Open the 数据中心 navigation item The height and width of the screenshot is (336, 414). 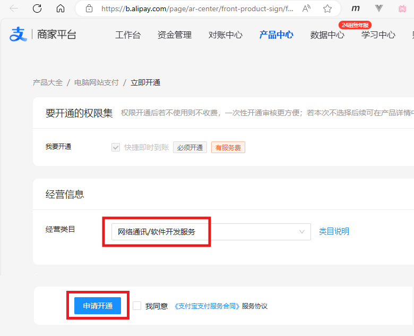(x=327, y=35)
